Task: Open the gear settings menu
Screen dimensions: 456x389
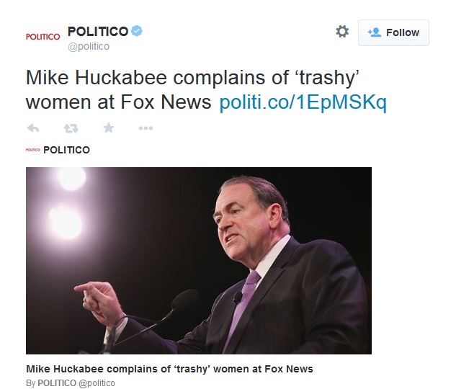Action: [x=342, y=32]
